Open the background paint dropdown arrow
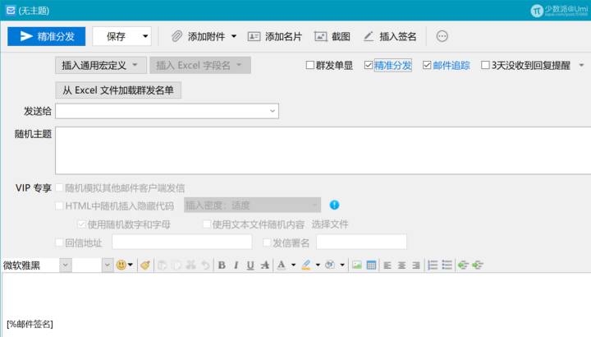591x337 pixels. point(342,265)
